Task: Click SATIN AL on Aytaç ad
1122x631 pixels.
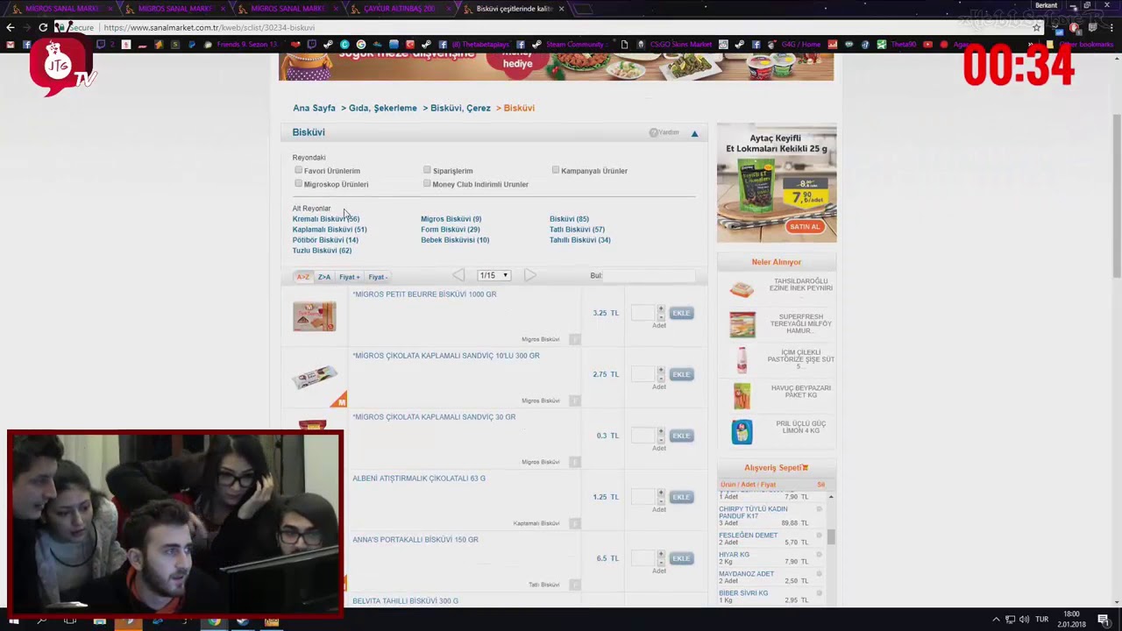Action: click(x=805, y=227)
